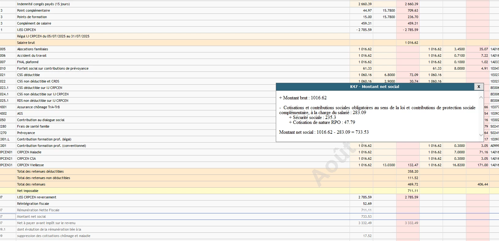The image size is (499, 241).
Task: Click the 35.07 amount for Allocations familiales
Action: point(484,49)
